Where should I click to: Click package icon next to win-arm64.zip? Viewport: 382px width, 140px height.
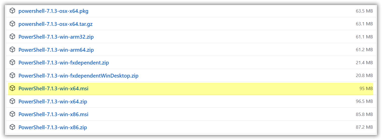[12, 50]
